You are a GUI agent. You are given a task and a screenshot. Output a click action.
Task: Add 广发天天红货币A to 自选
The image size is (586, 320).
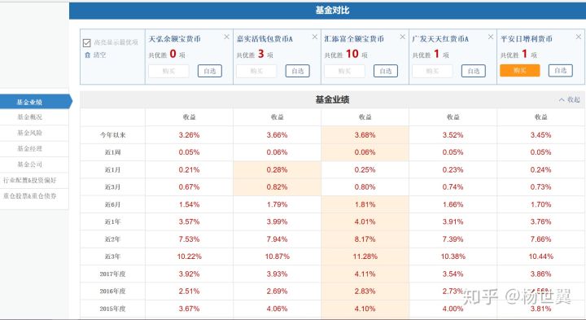click(x=474, y=71)
